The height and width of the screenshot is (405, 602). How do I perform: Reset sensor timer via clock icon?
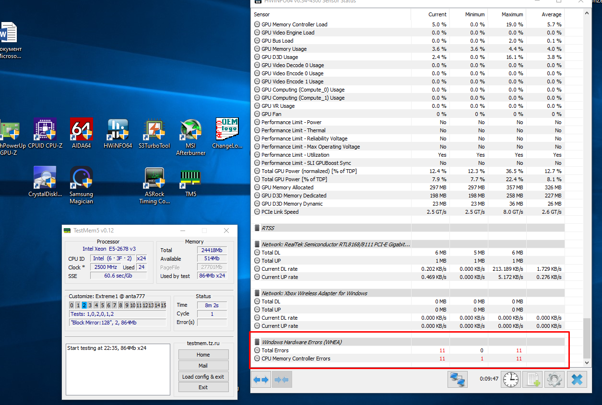tap(511, 380)
